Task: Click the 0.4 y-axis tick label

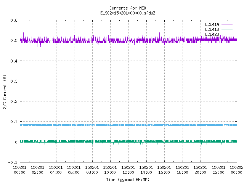Action: pyautogui.click(x=14, y=61)
